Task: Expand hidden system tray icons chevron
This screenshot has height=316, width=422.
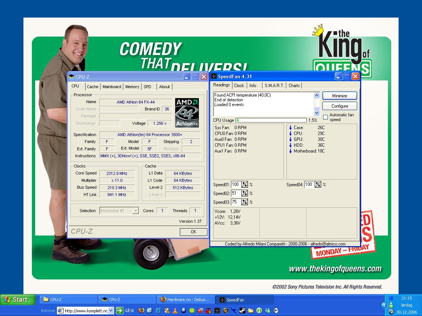Action: click(384, 305)
